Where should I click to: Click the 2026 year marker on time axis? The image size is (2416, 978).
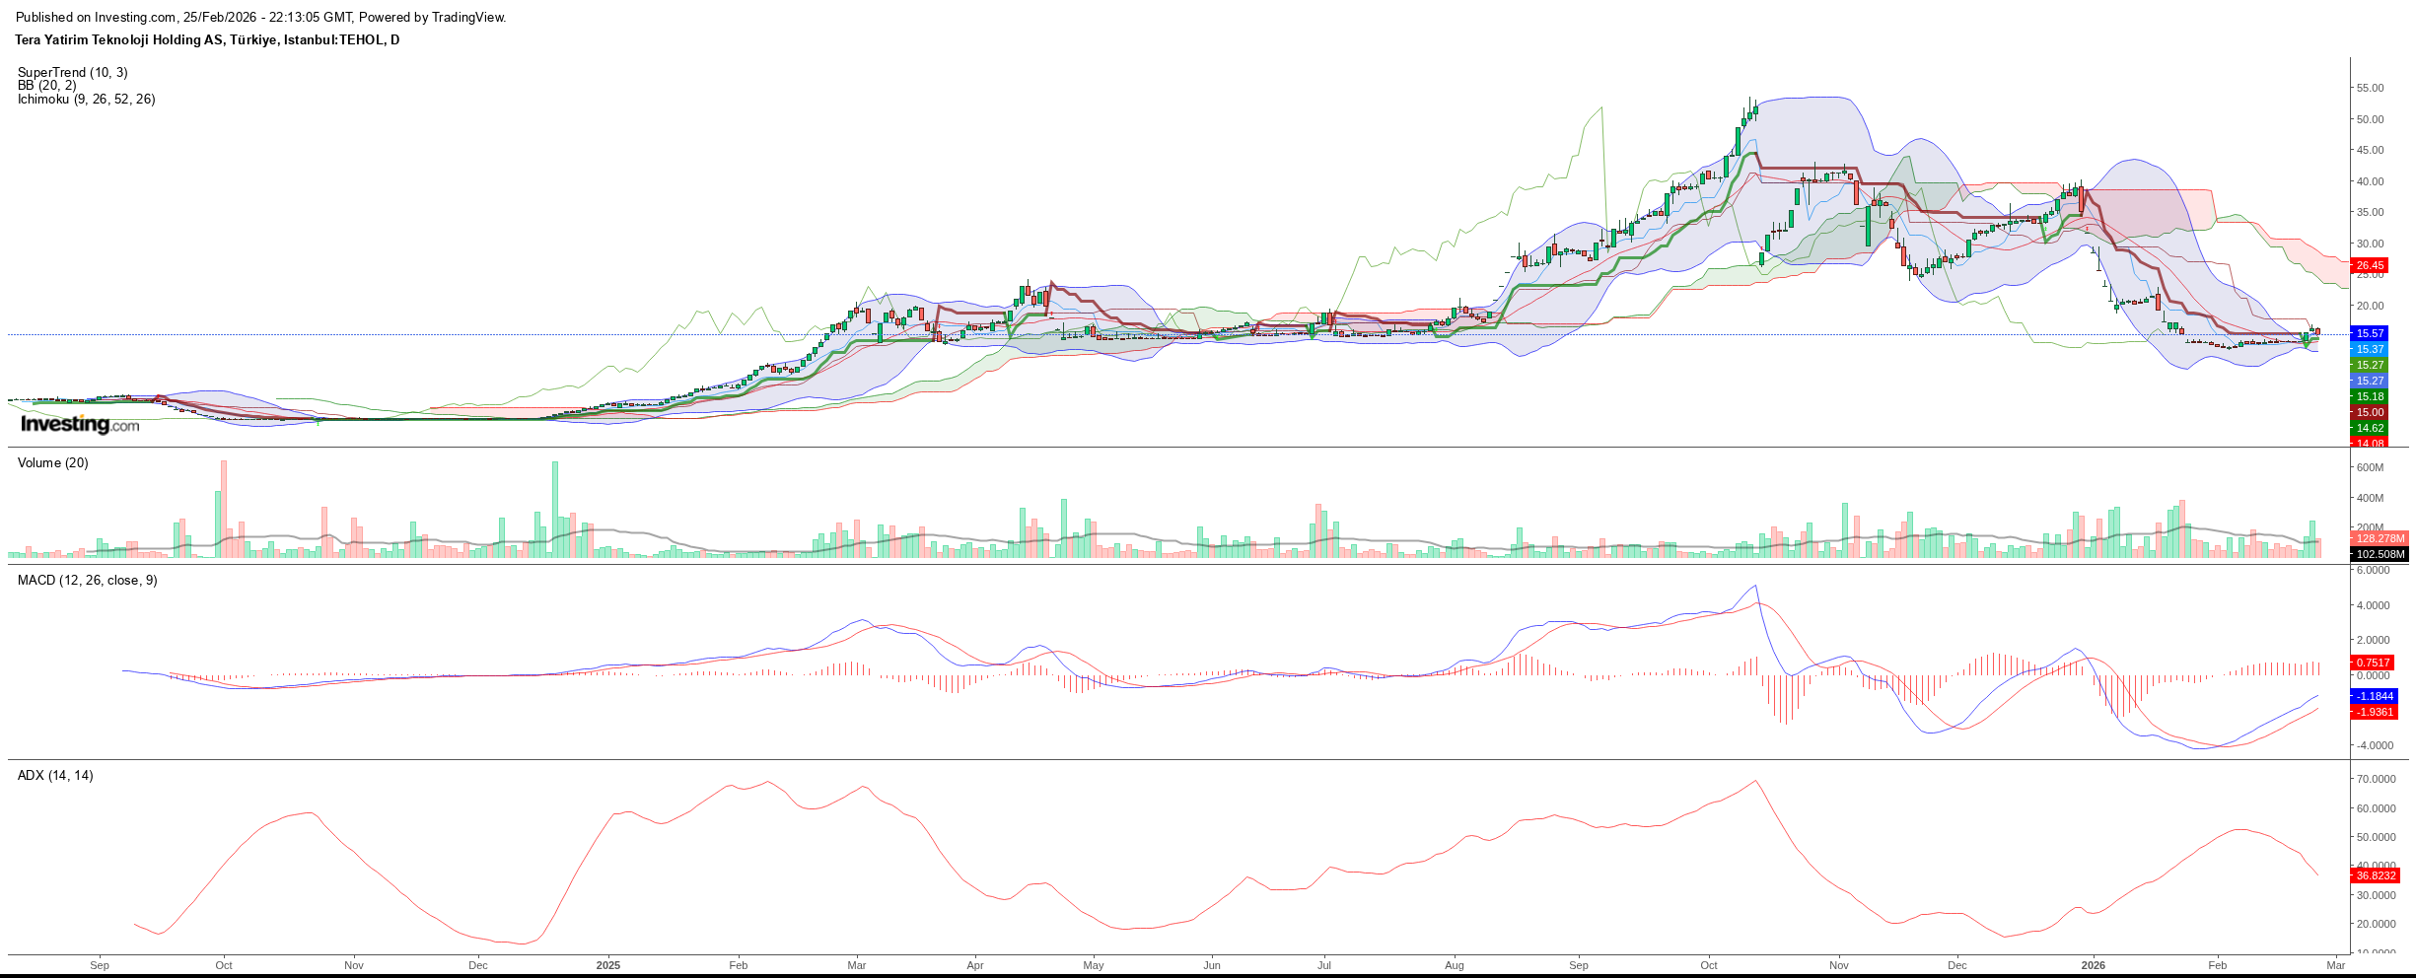click(2093, 965)
